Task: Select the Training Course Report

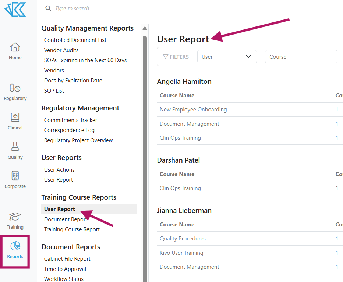Action: 71,229
